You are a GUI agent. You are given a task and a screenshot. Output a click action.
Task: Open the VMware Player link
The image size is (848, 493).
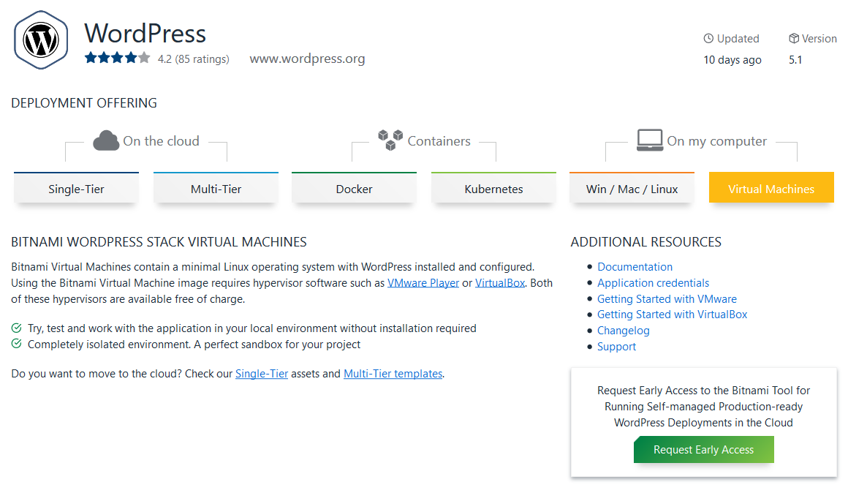coord(423,283)
